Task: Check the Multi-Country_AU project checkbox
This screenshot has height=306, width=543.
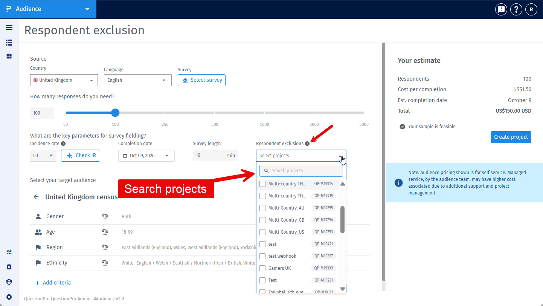Action: 262,208
